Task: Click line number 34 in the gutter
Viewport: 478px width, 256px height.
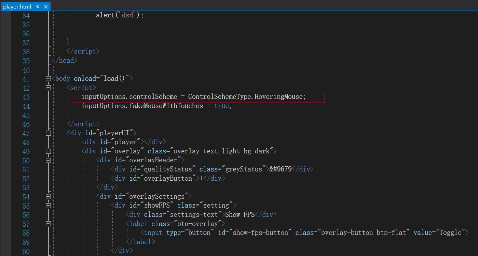Action: click(x=26, y=16)
